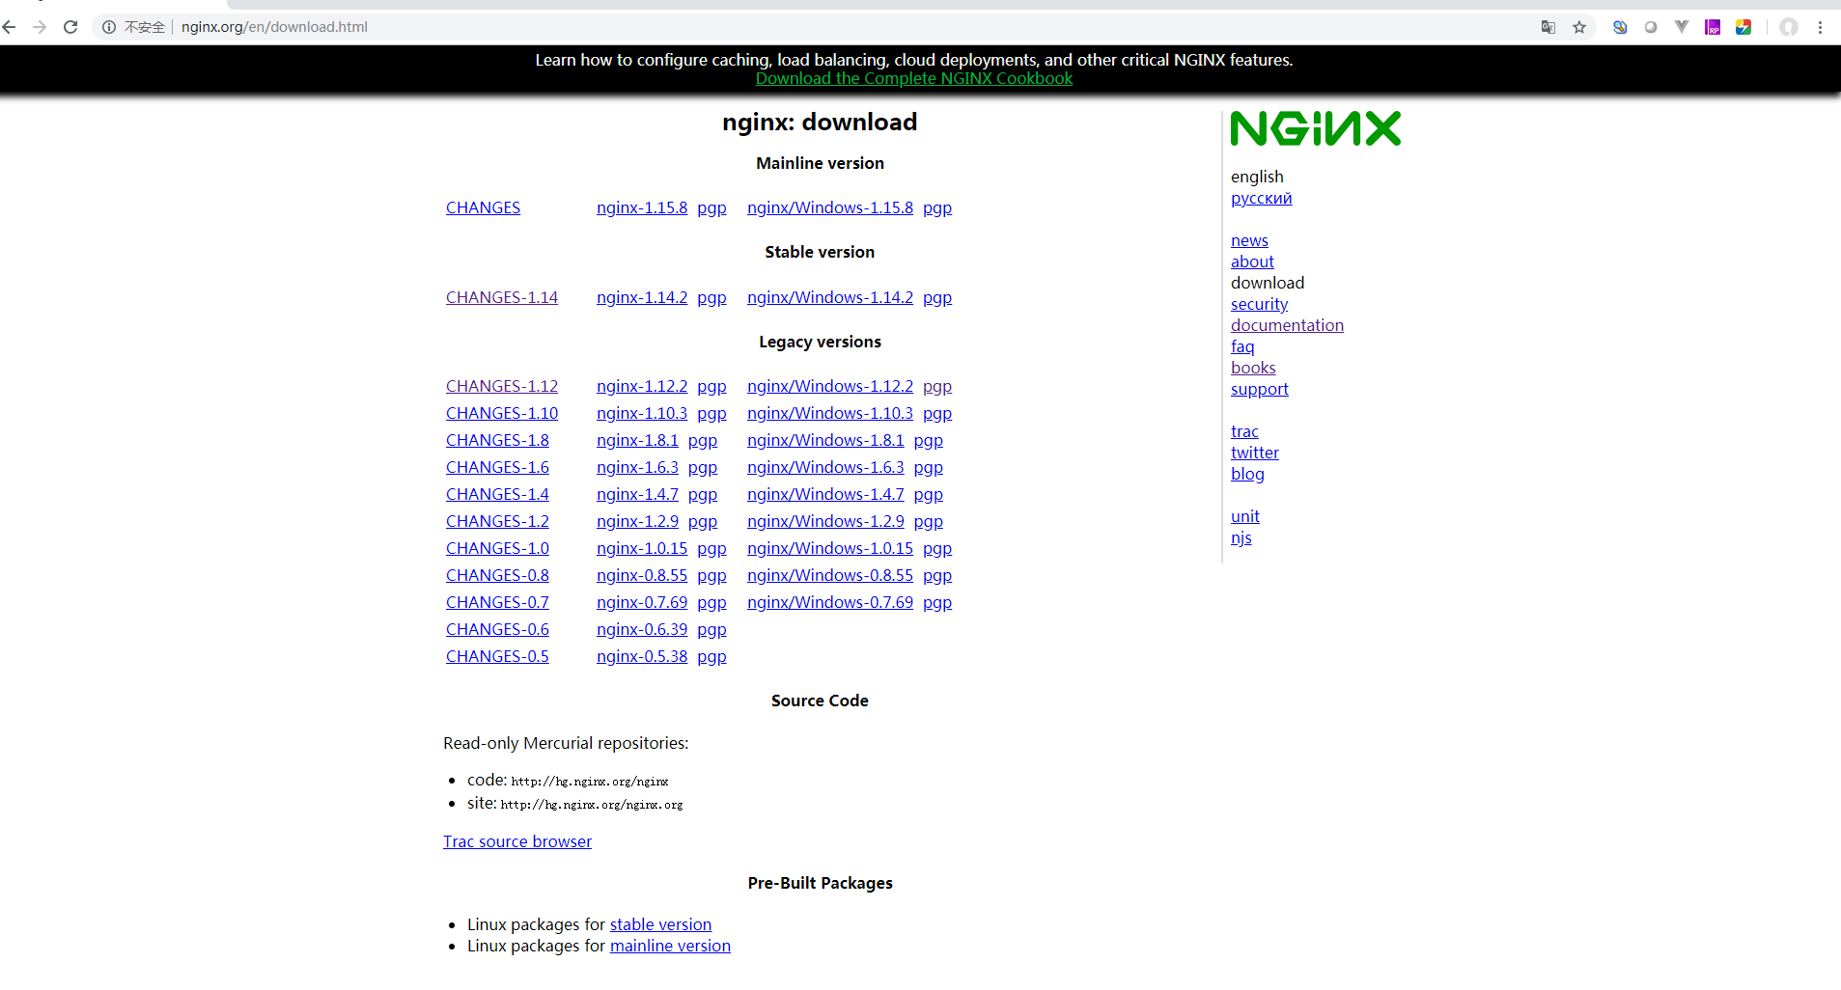Click the translate page icon
Screen dimensions: 1841x990
point(1548,27)
